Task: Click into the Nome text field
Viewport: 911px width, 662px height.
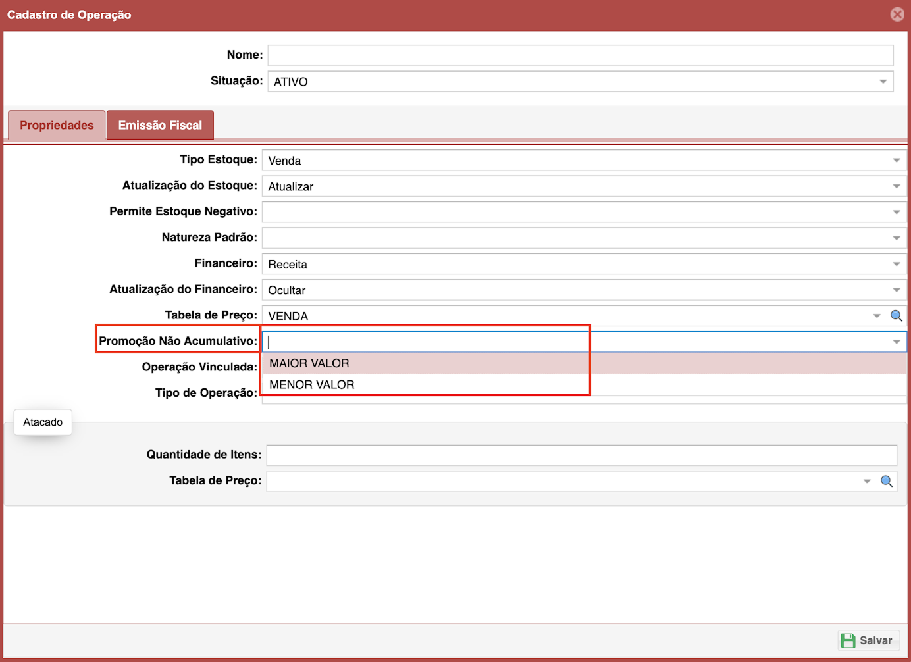Action: point(579,55)
